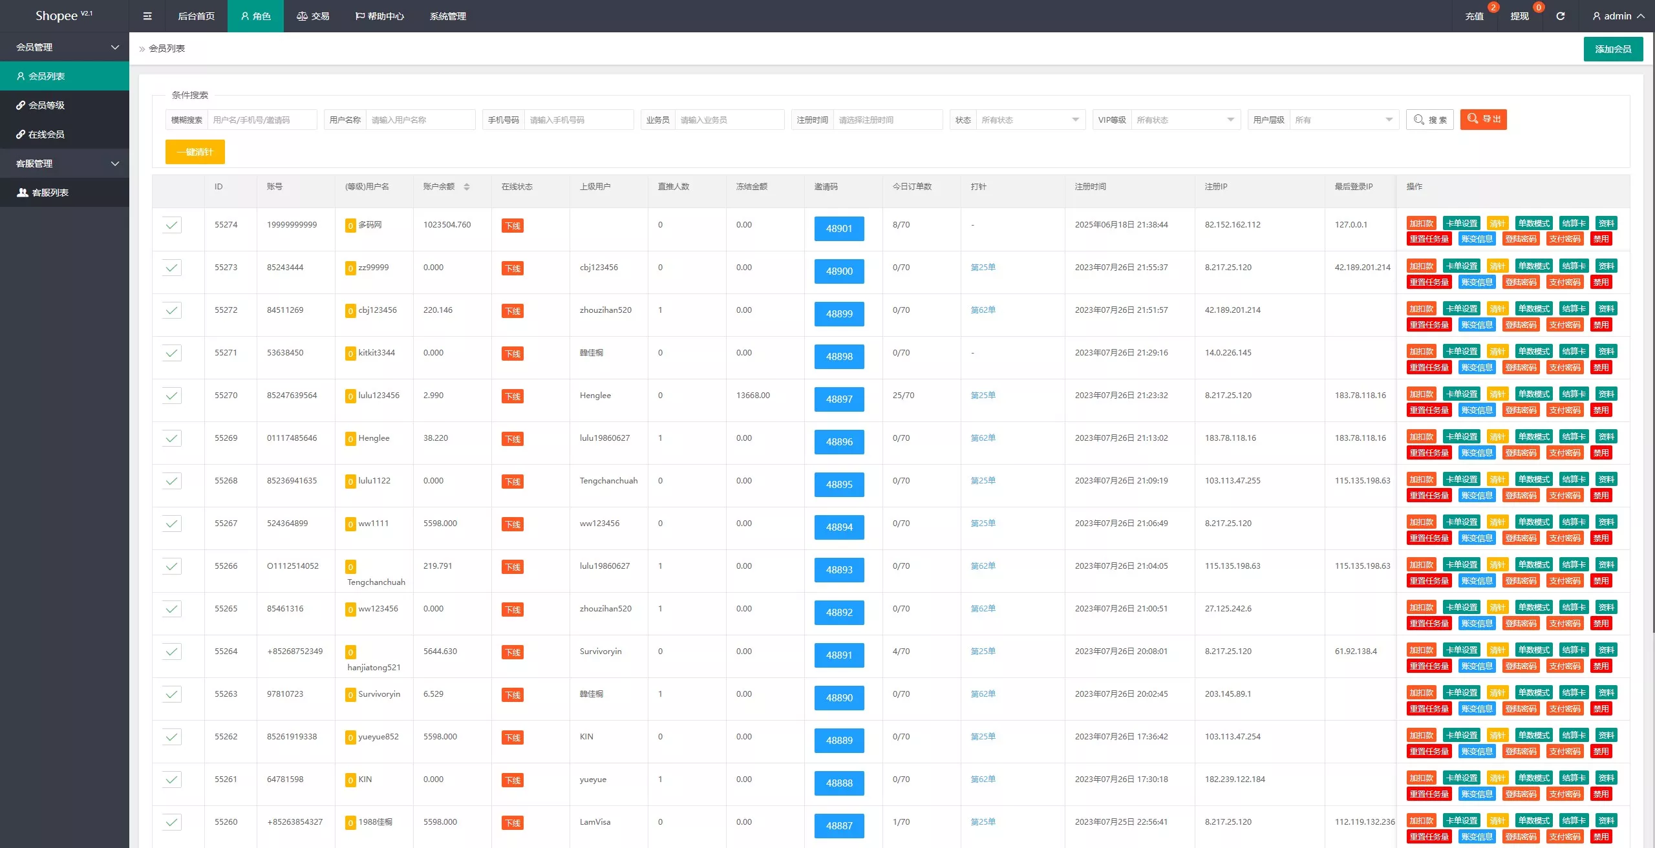Click the 添加会员 button
Image resolution: width=1655 pixels, height=848 pixels.
(1613, 49)
